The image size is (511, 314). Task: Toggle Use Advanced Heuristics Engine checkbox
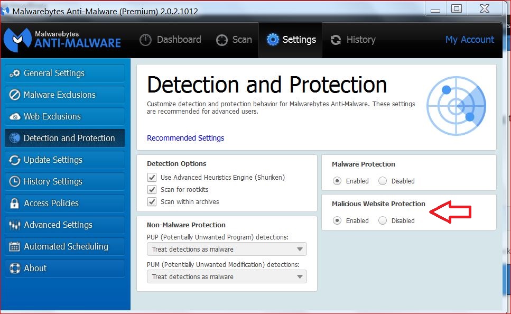152,178
